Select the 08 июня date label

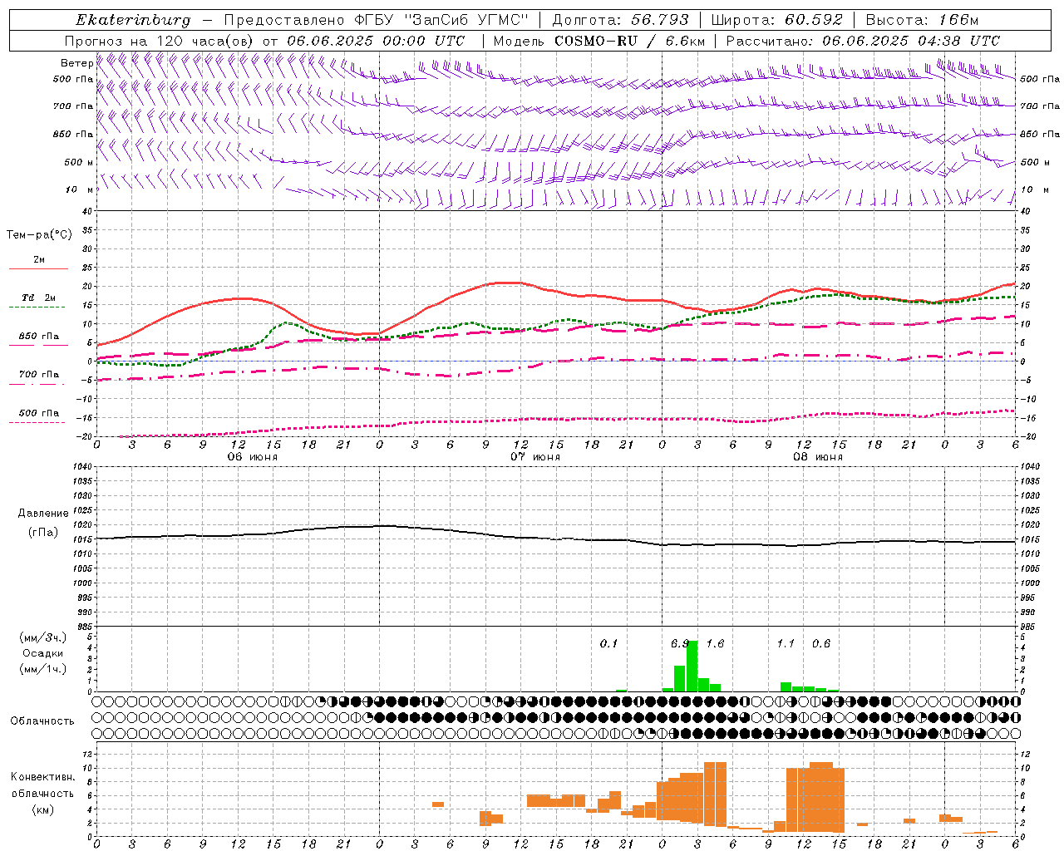click(x=818, y=457)
